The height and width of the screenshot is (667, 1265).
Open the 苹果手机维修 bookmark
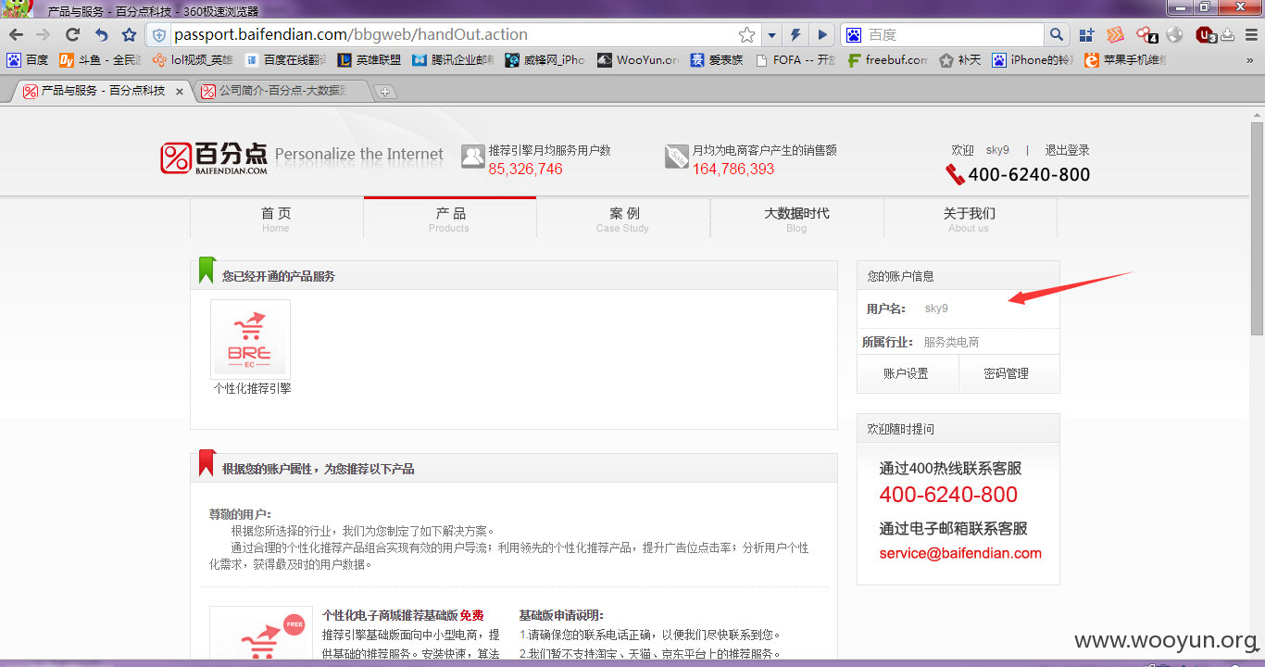click(1125, 60)
